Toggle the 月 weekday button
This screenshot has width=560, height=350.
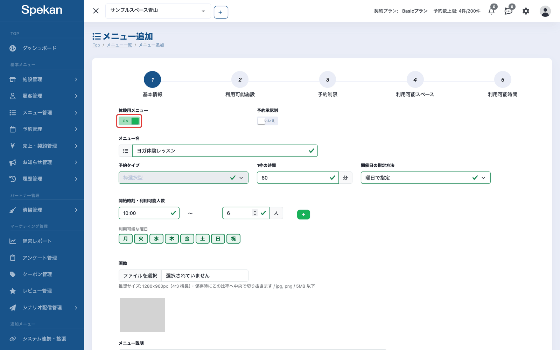pos(126,239)
